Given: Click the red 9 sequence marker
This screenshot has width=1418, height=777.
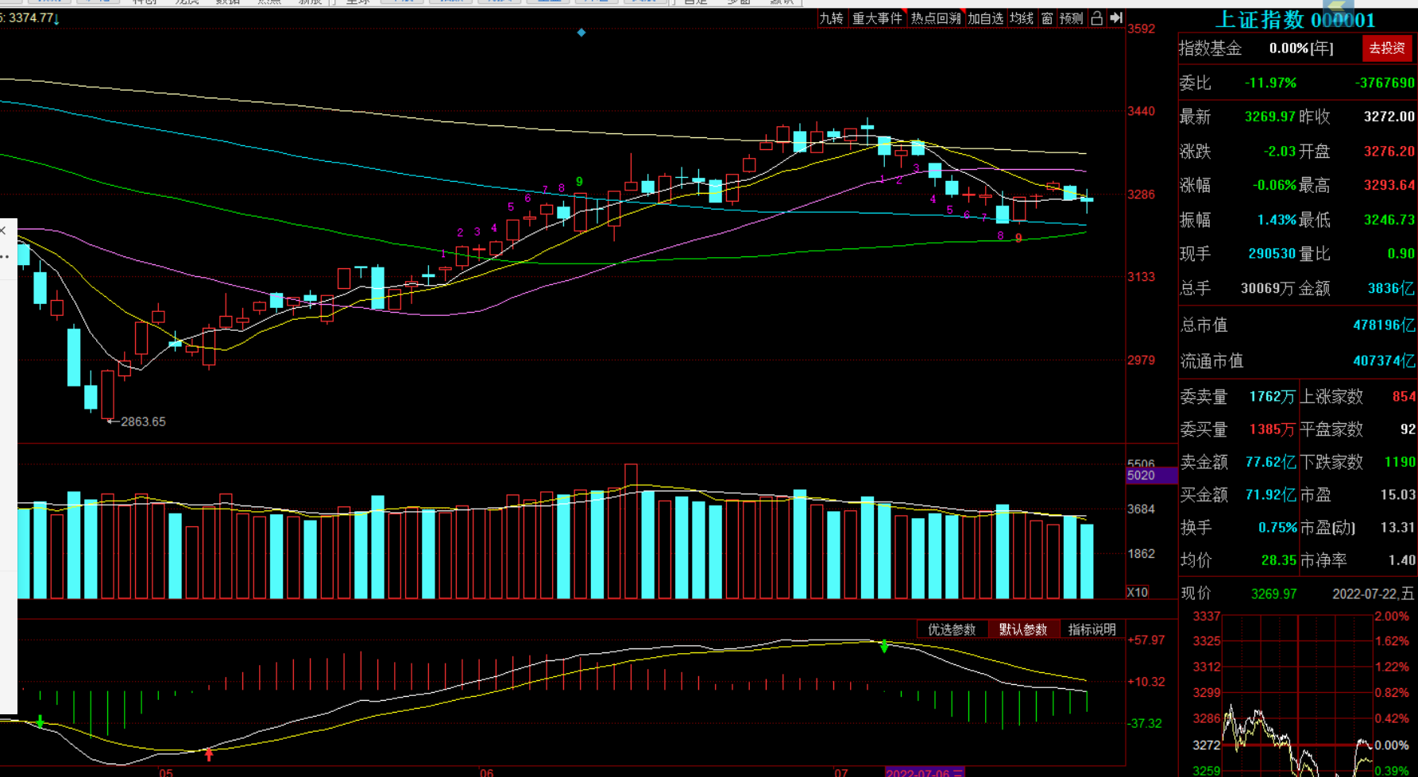Looking at the screenshot, I should pos(1018,238).
